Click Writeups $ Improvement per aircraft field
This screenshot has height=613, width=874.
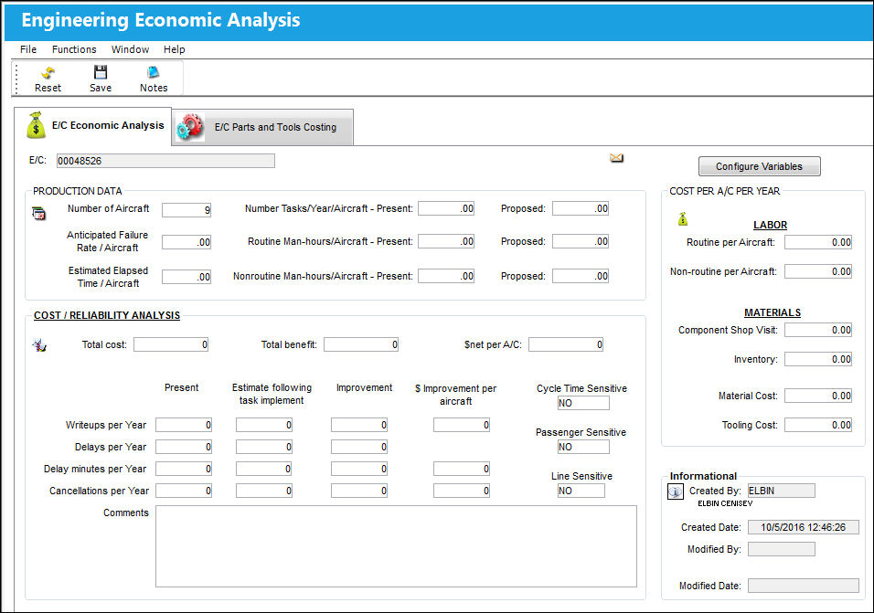click(x=462, y=426)
